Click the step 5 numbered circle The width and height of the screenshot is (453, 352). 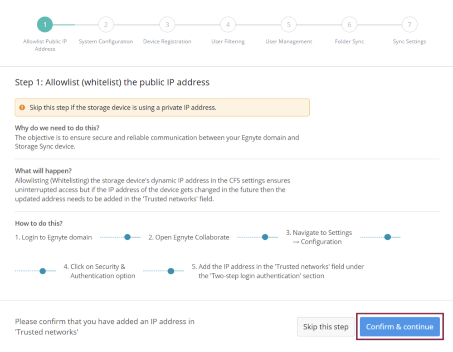click(288, 25)
